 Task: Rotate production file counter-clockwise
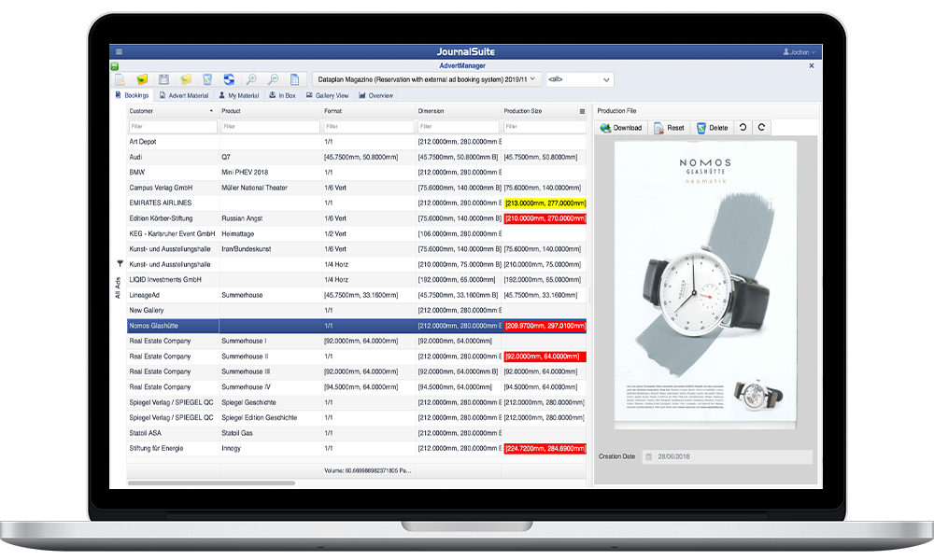point(743,127)
